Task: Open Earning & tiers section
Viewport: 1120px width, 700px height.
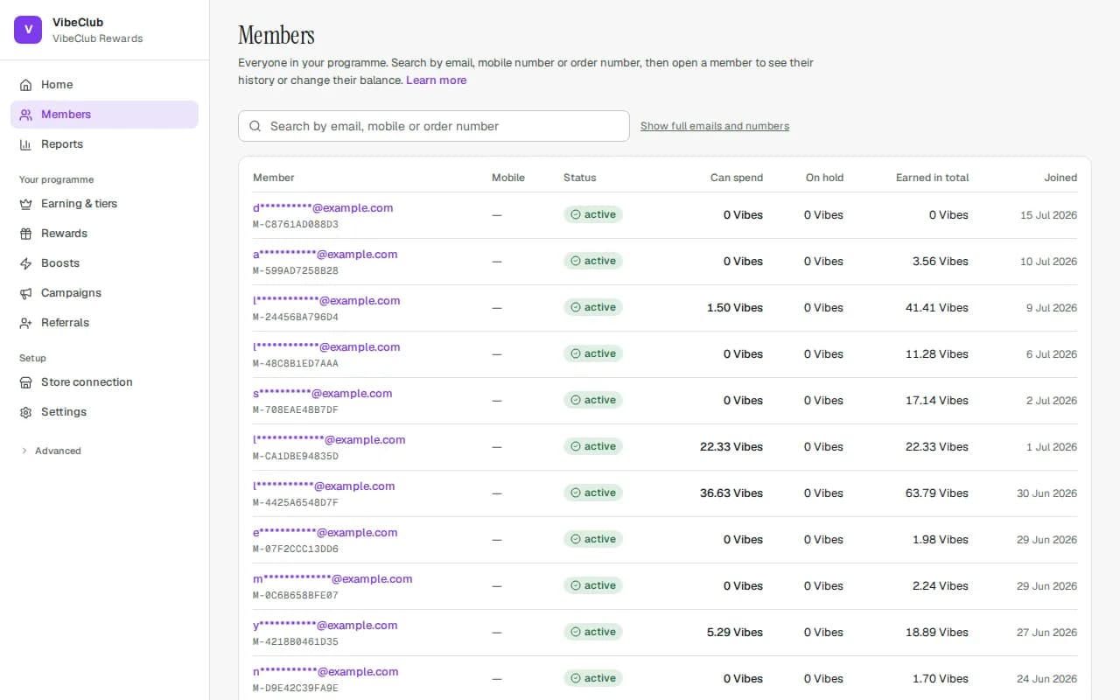Action: 105,204
